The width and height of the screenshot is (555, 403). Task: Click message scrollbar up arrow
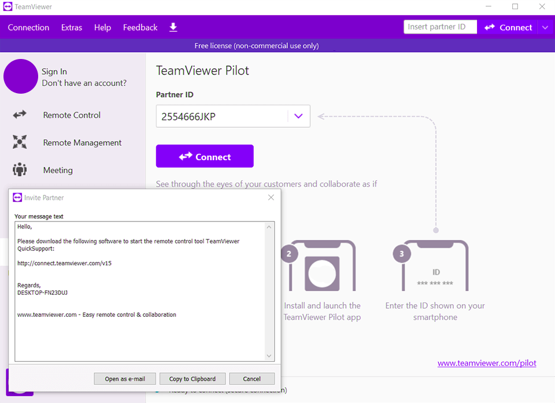click(269, 227)
